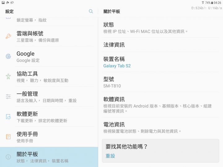This screenshot has height=167, width=223.
Task: Open 雲端與帳號 settings
Action: pyautogui.click(x=49, y=36)
